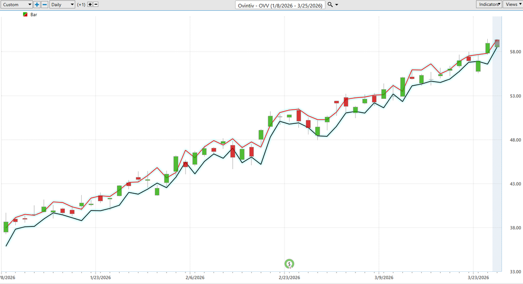The width and height of the screenshot is (523, 284).
Task: Click the (+1) forecast offset label
Action: tap(81, 5)
